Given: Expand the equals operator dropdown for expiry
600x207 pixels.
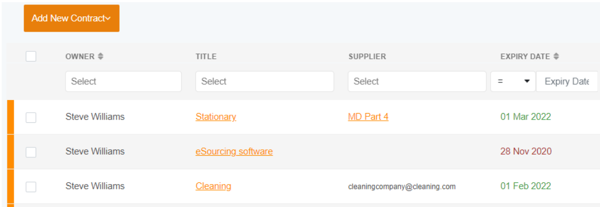Looking at the screenshot, I should point(513,81).
